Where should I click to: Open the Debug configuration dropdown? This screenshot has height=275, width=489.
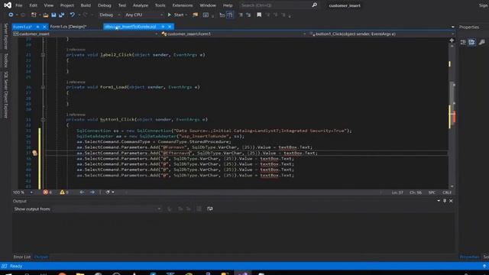coord(109,15)
